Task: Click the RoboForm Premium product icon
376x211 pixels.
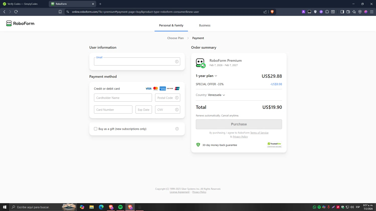Action: 201,63
